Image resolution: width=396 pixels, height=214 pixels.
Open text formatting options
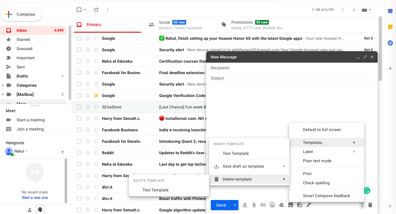[245, 205]
